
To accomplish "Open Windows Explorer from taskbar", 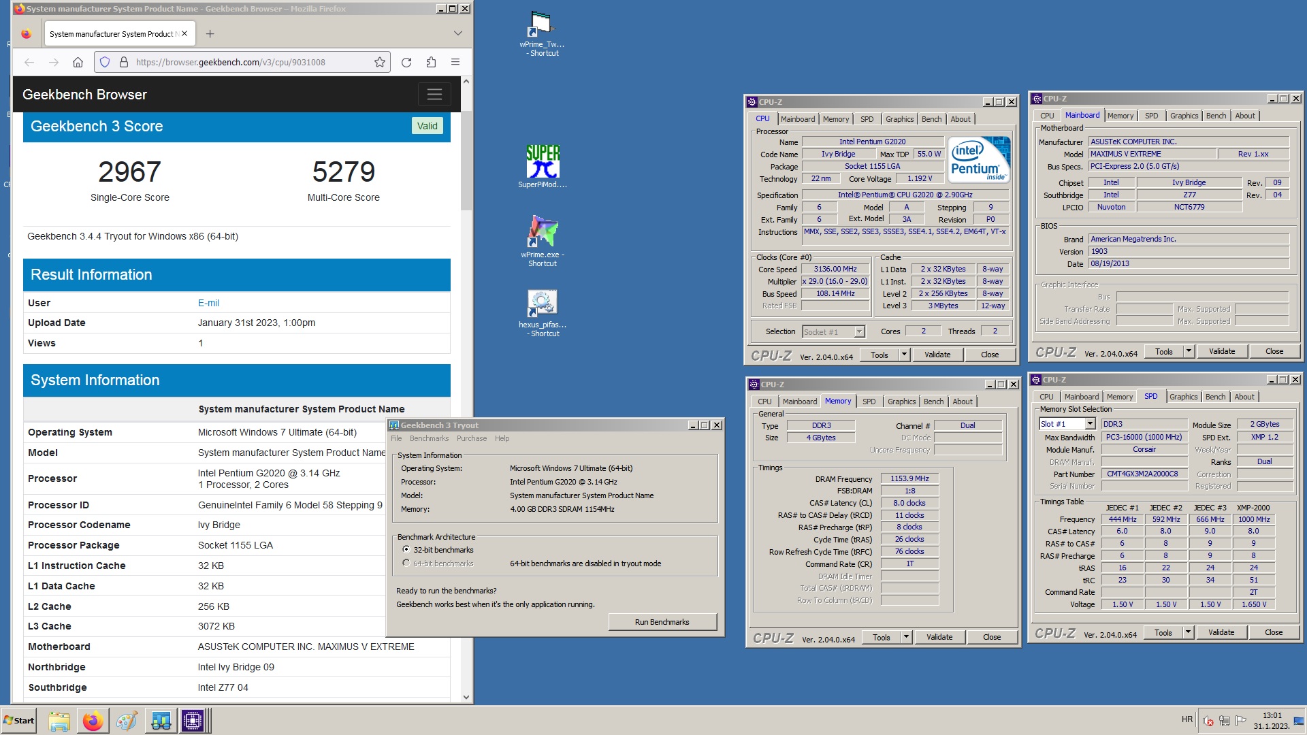I will (59, 721).
